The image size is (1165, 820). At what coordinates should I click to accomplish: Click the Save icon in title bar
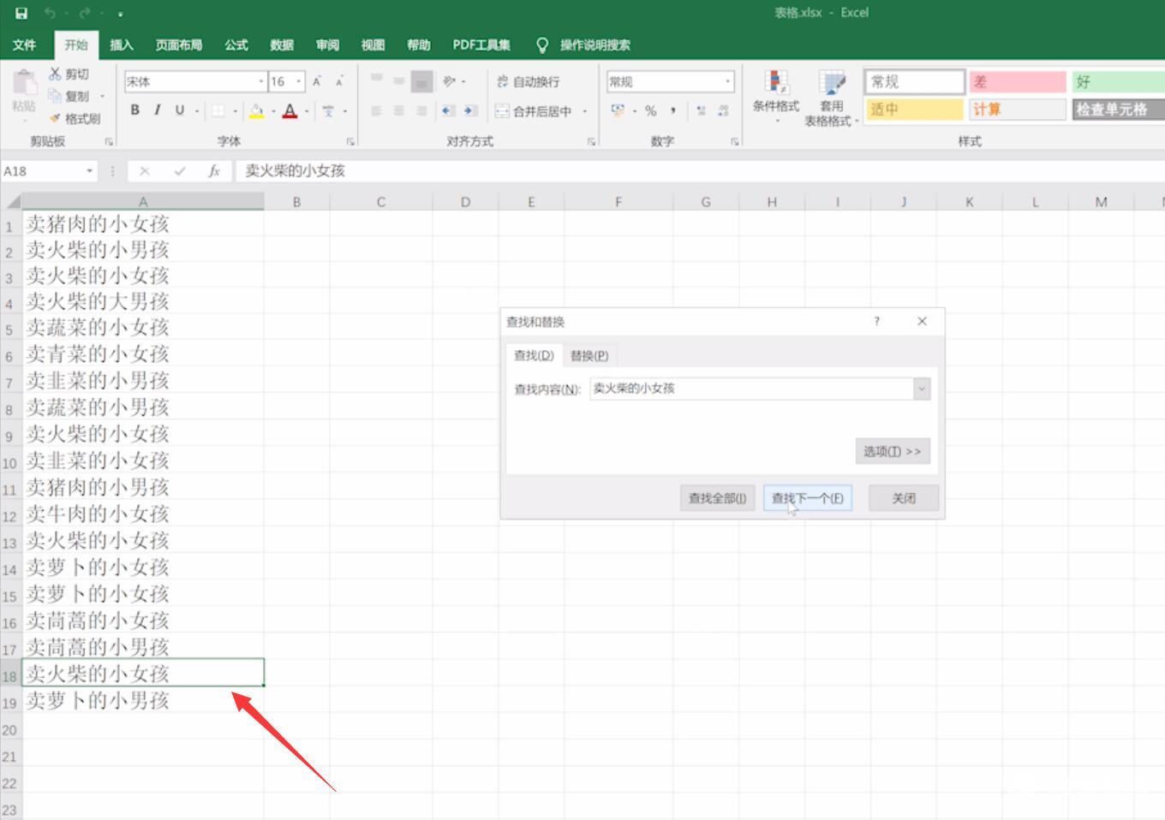[21, 13]
